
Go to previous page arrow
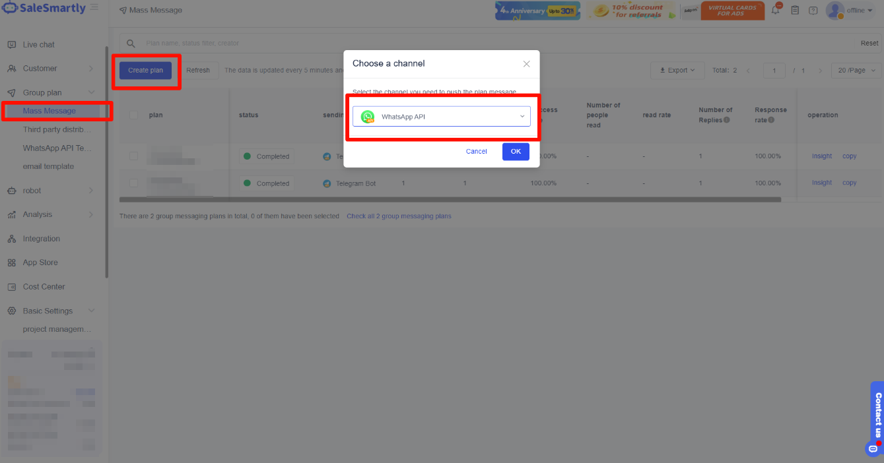coord(748,71)
